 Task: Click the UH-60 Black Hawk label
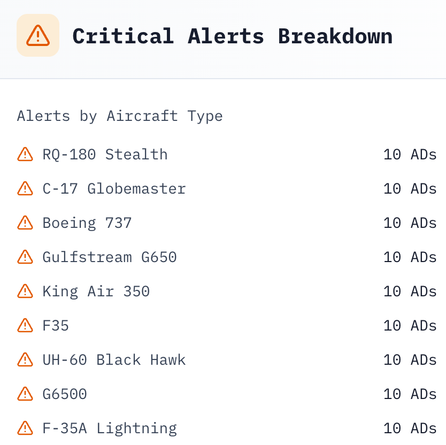[x=114, y=360]
